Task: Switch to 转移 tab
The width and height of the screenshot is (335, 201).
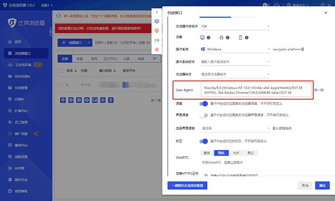Action: click(x=141, y=59)
